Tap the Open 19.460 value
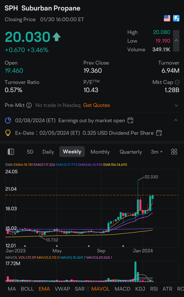This screenshot has width=184, height=297. point(14,71)
